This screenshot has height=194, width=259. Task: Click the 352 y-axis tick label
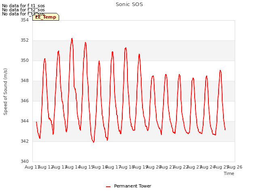[x=24, y=40]
